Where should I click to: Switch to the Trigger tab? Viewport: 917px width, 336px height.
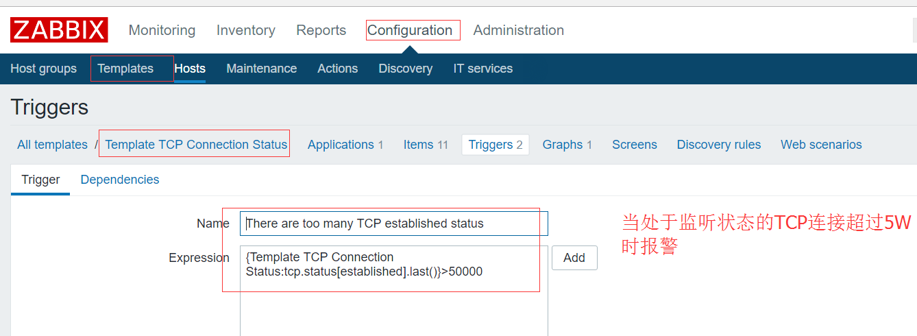click(x=40, y=180)
